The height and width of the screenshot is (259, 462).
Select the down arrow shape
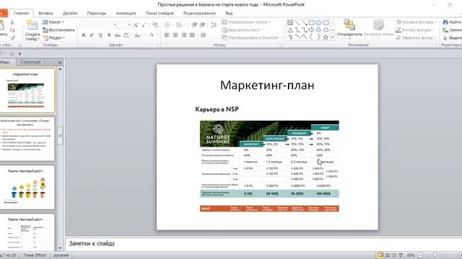(x=318, y=30)
